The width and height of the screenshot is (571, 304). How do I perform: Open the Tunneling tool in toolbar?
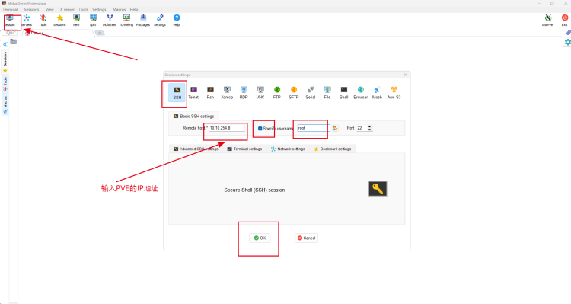pos(126,20)
